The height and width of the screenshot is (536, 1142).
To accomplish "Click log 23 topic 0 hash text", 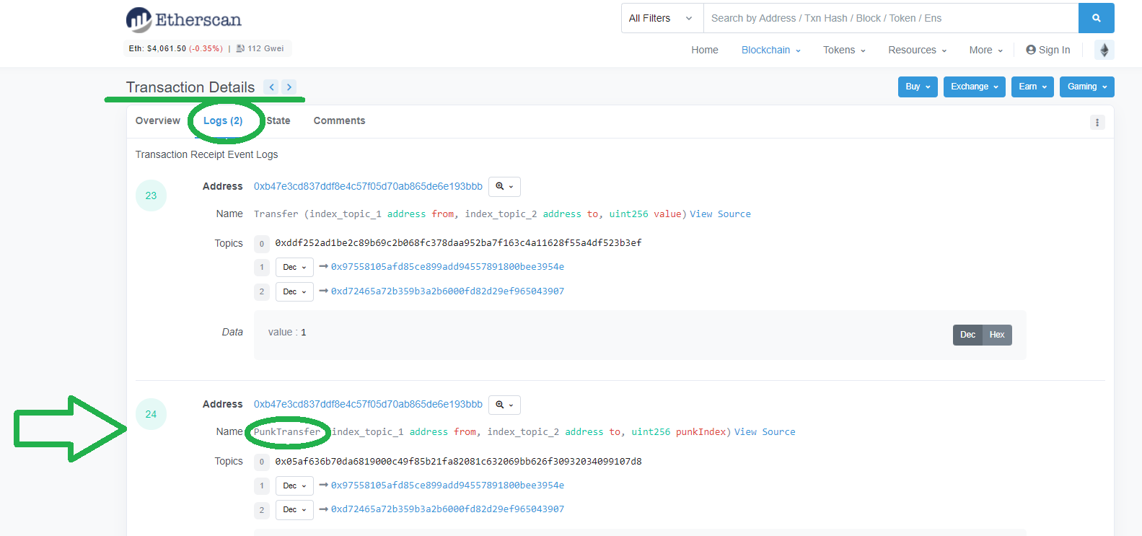I will coord(458,243).
